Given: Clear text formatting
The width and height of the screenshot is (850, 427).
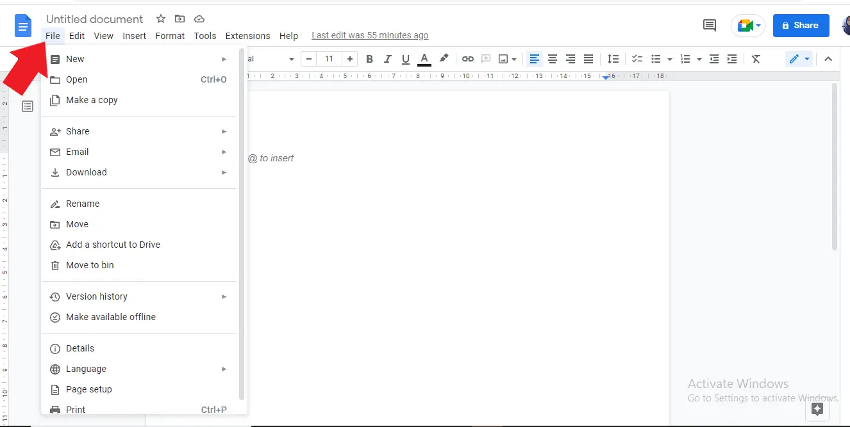Looking at the screenshot, I should pos(756,58).
